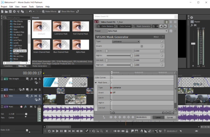The image size is (210, 137).
Task: Toggle Color Balance effect checkbox in chain
Action: click(99, 26)
